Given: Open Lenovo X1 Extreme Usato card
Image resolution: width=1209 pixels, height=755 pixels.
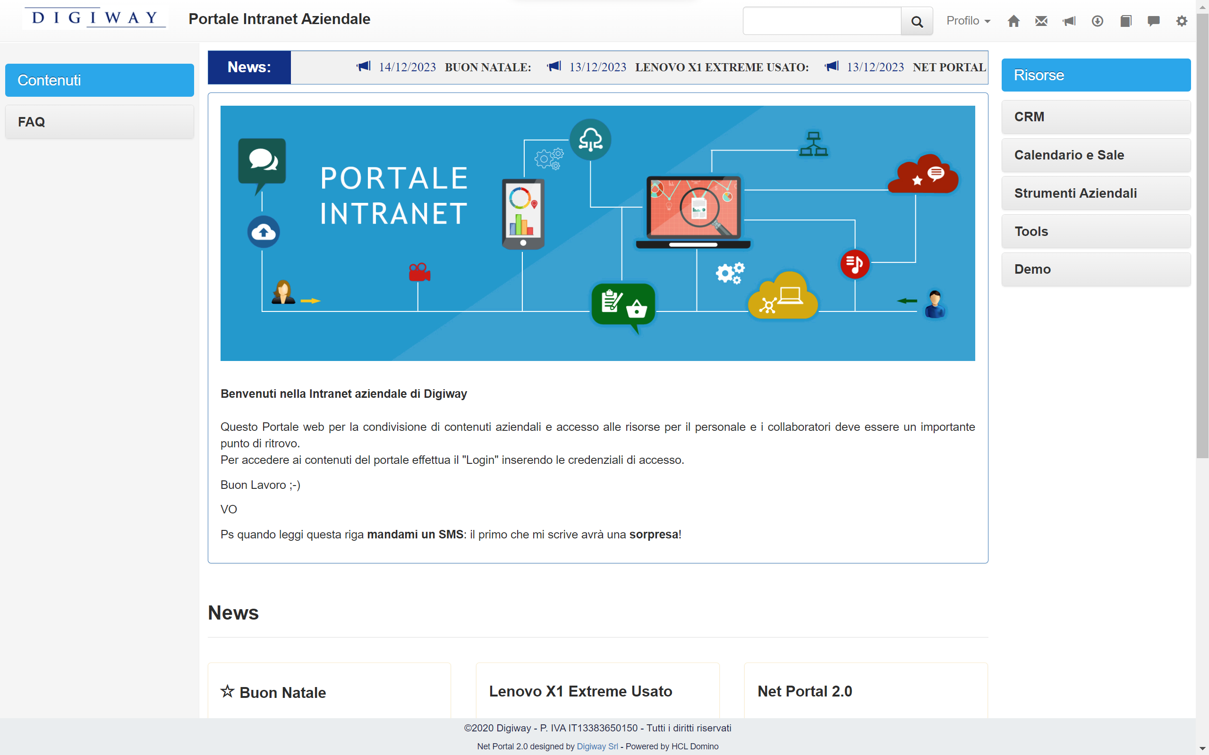Looking at the screenshot, I should point(580,691).
